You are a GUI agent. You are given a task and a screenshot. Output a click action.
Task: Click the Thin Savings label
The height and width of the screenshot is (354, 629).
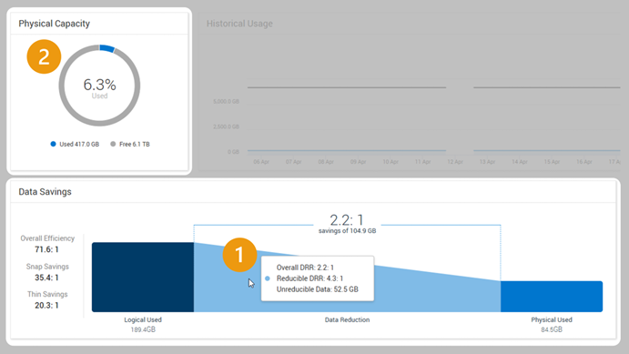point(47,294)
